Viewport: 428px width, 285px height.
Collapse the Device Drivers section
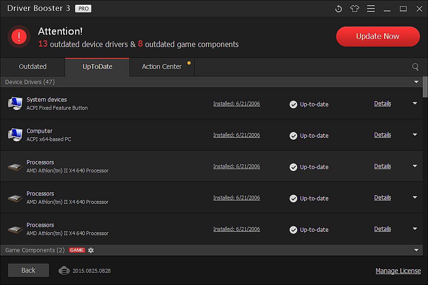[416, 82]
